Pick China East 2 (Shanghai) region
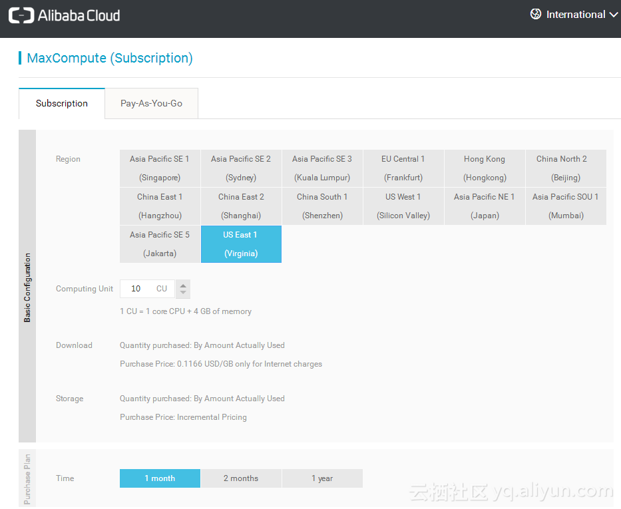This screenshot has height=509, width=621. pyautogui.click(x=241, y=206)
